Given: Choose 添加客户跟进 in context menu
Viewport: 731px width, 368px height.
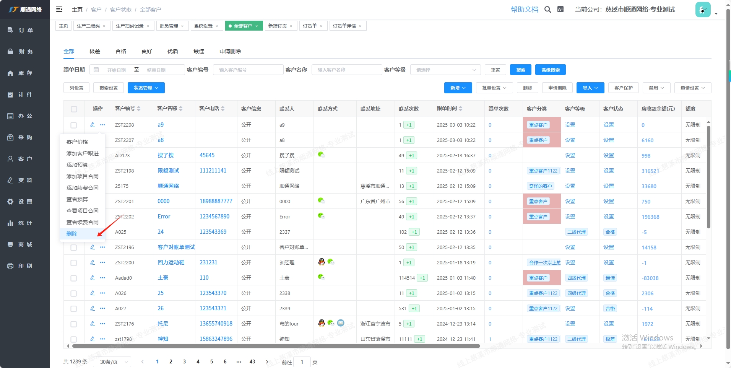Looking at the screenshot, I should tap(83, 153).
